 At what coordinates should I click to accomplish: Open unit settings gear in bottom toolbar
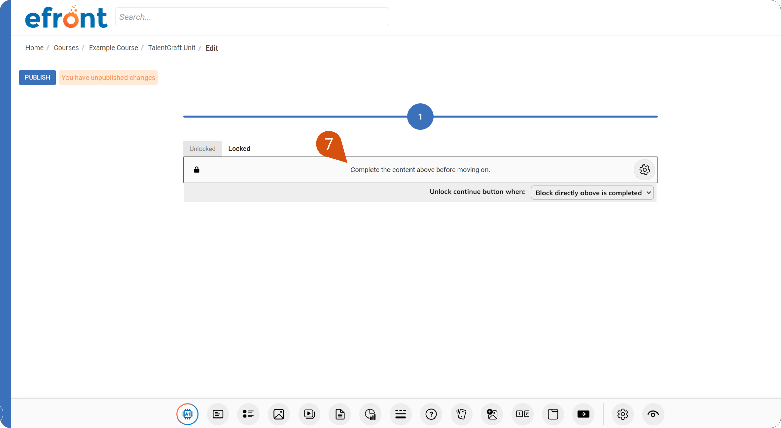[623, 414]
